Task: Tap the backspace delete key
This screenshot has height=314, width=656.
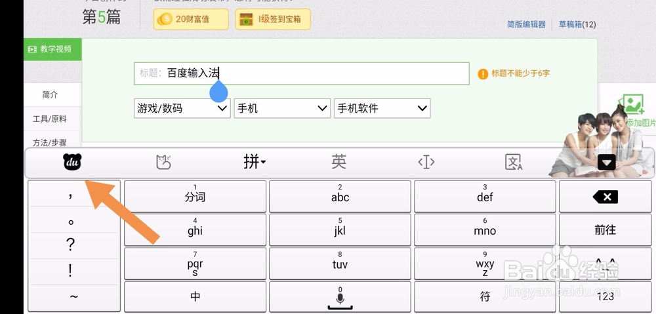Action: coord(605,197)
